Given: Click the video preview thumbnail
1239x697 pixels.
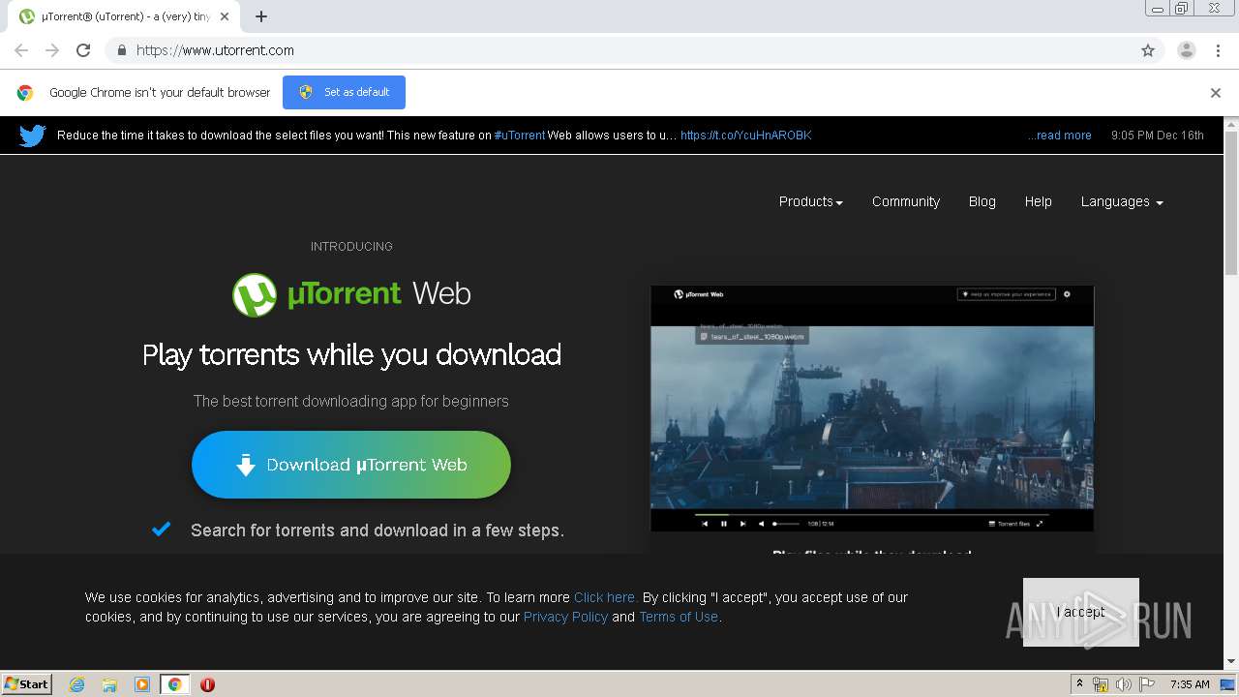Looking at the screenshot, I should (x=872, y=409).
